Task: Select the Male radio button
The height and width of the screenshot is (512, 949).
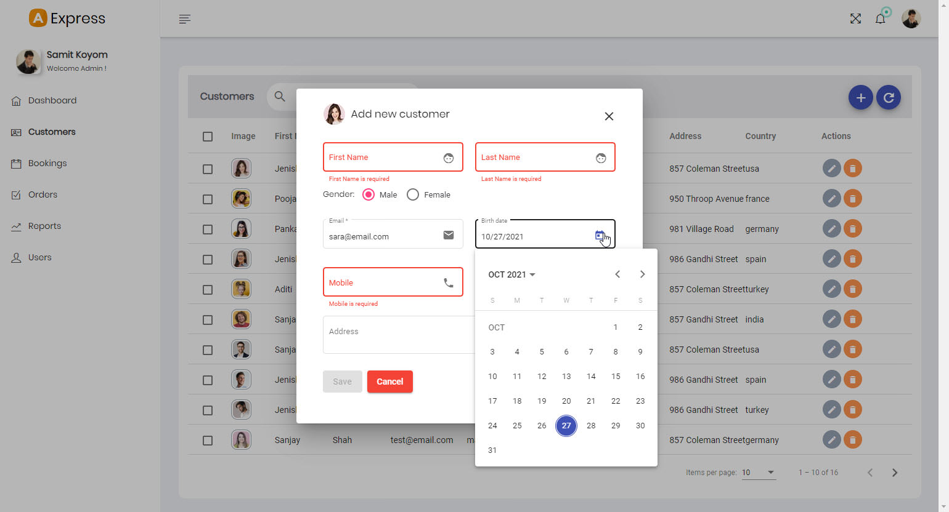Action: click(x=369, y=194)
